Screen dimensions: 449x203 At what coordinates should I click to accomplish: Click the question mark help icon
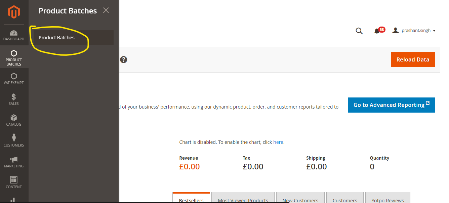(124, 60)
